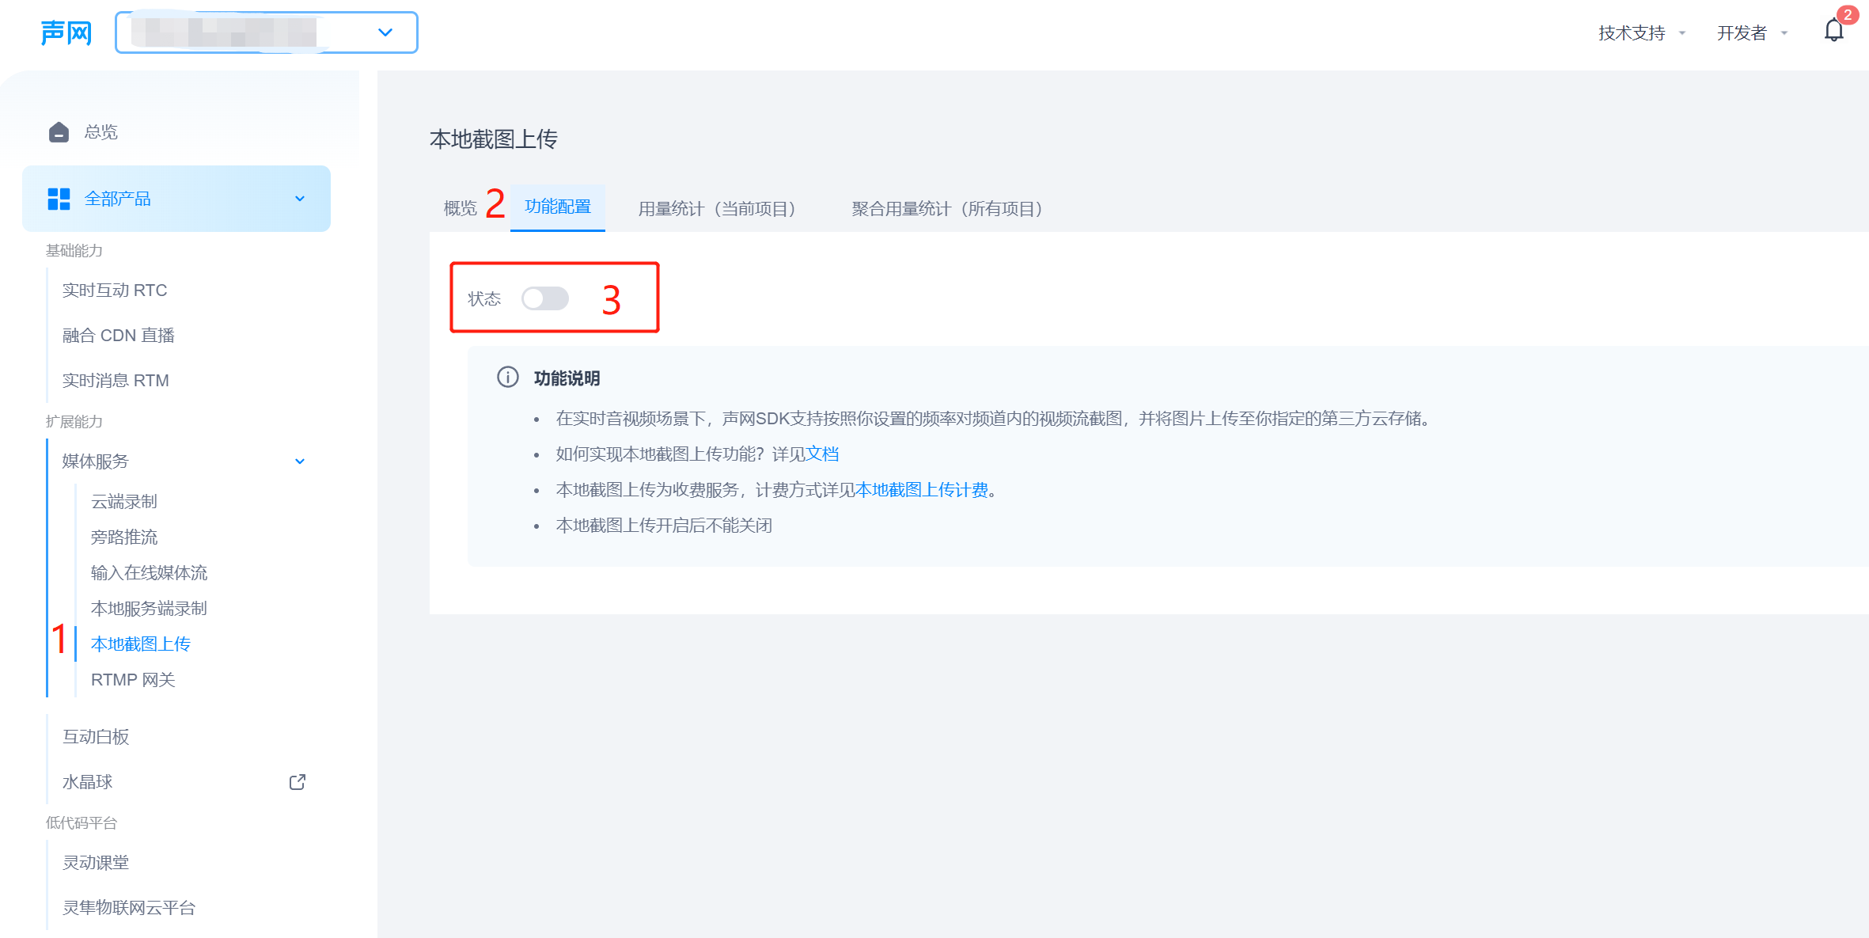Open 灵动课堂 in sidebar

tap(96, 863)
